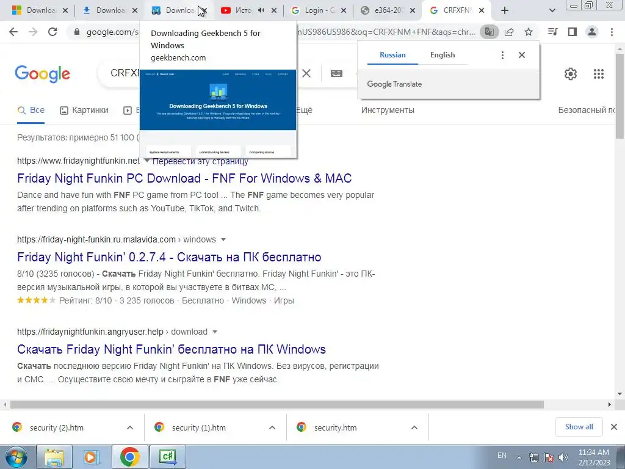Viewport: 625px width, 469px height.
Task: Open the Все search results tab
Action: tap(31, 110)
